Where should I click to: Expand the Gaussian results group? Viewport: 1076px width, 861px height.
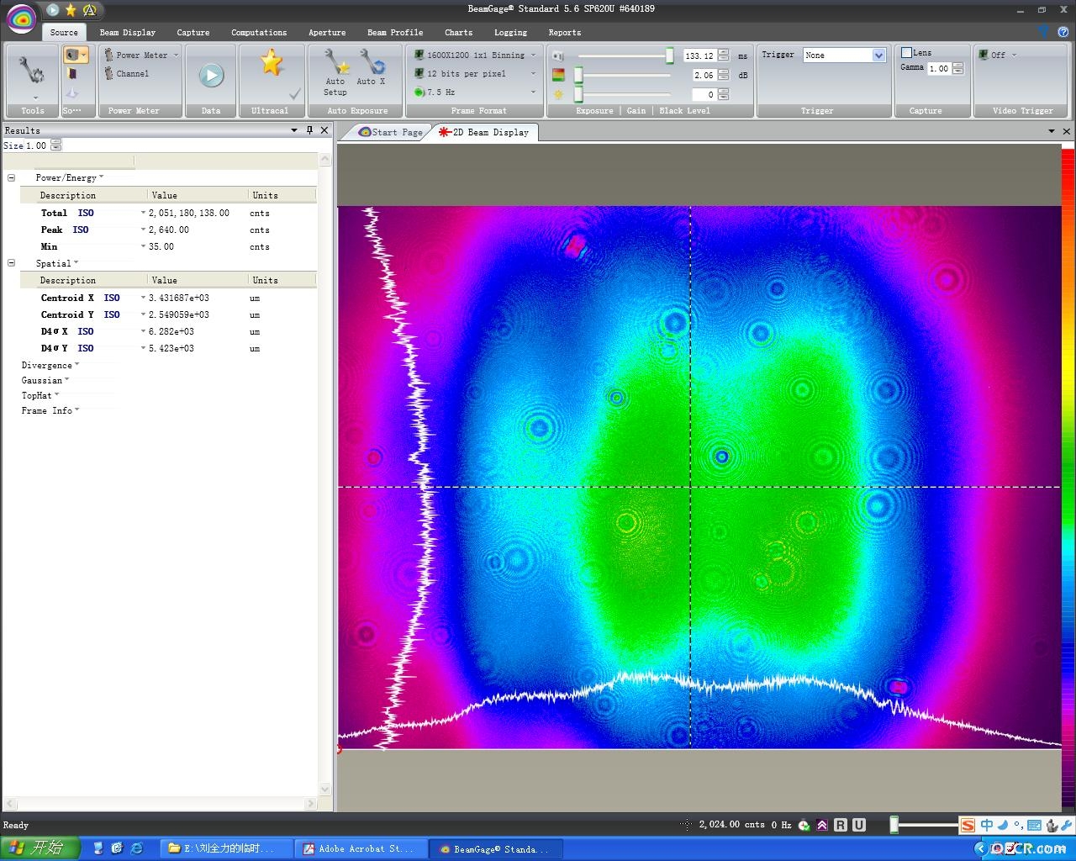click(x=45, y=380)
